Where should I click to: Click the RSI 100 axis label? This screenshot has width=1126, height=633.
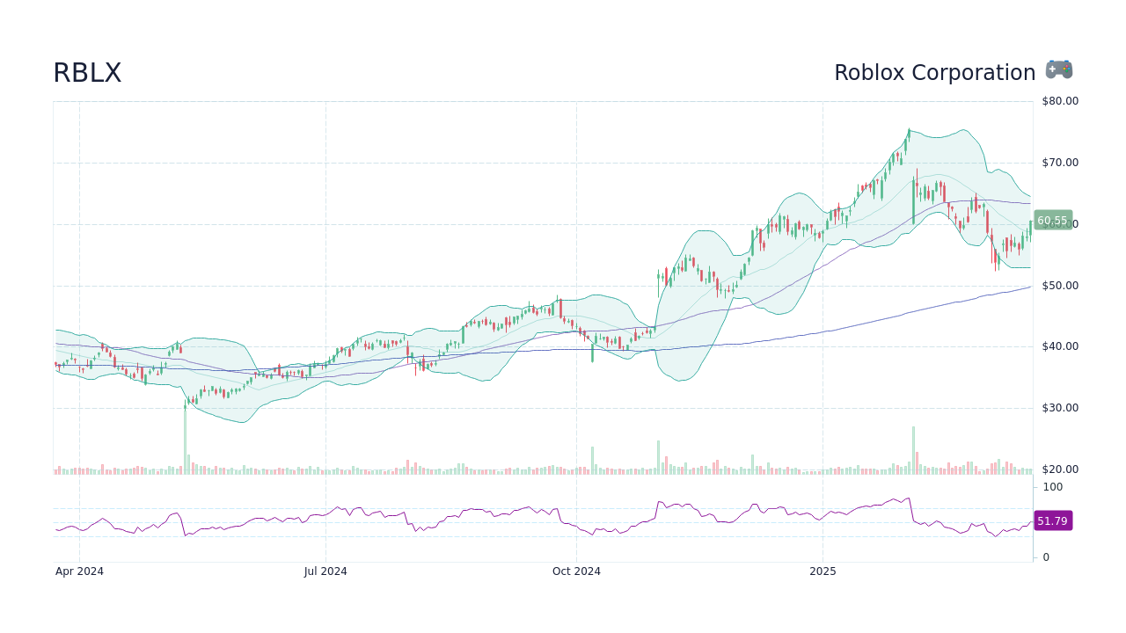(1053, 487)
